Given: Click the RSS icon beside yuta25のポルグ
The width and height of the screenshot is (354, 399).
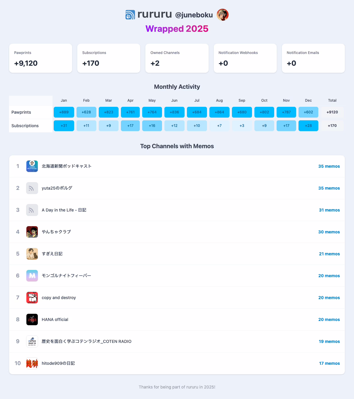Looking at the screenshot, I should coord(32,188).
